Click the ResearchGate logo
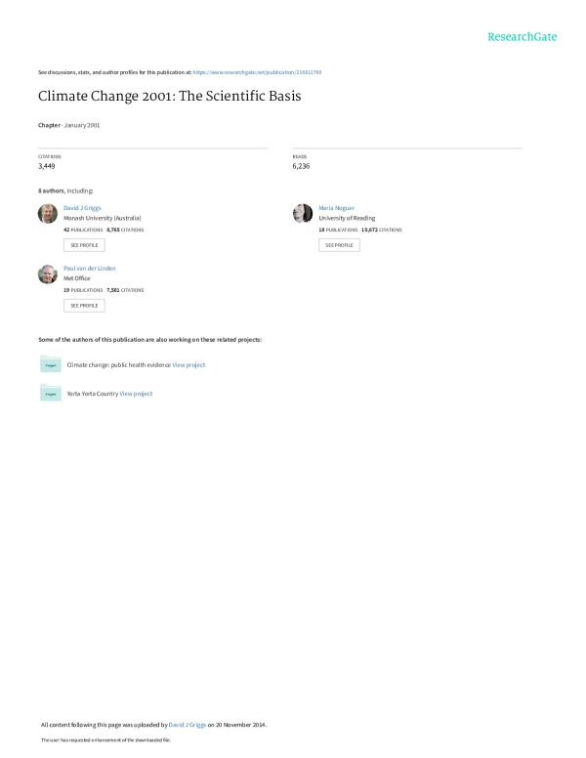 coord(522,37)
